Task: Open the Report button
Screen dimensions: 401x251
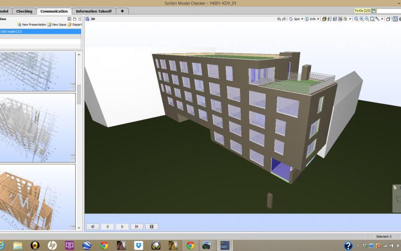Action: [75, 25]
